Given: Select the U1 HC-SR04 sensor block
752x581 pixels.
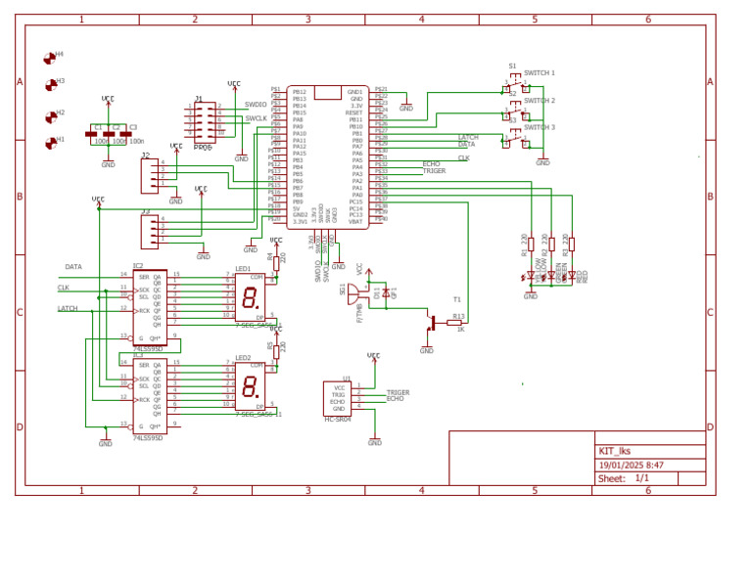Looking at the screenshot, I should pos(337,398).
